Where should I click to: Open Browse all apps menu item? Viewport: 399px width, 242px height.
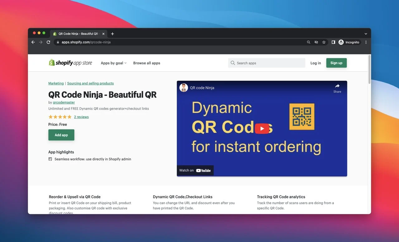point(147,63)
